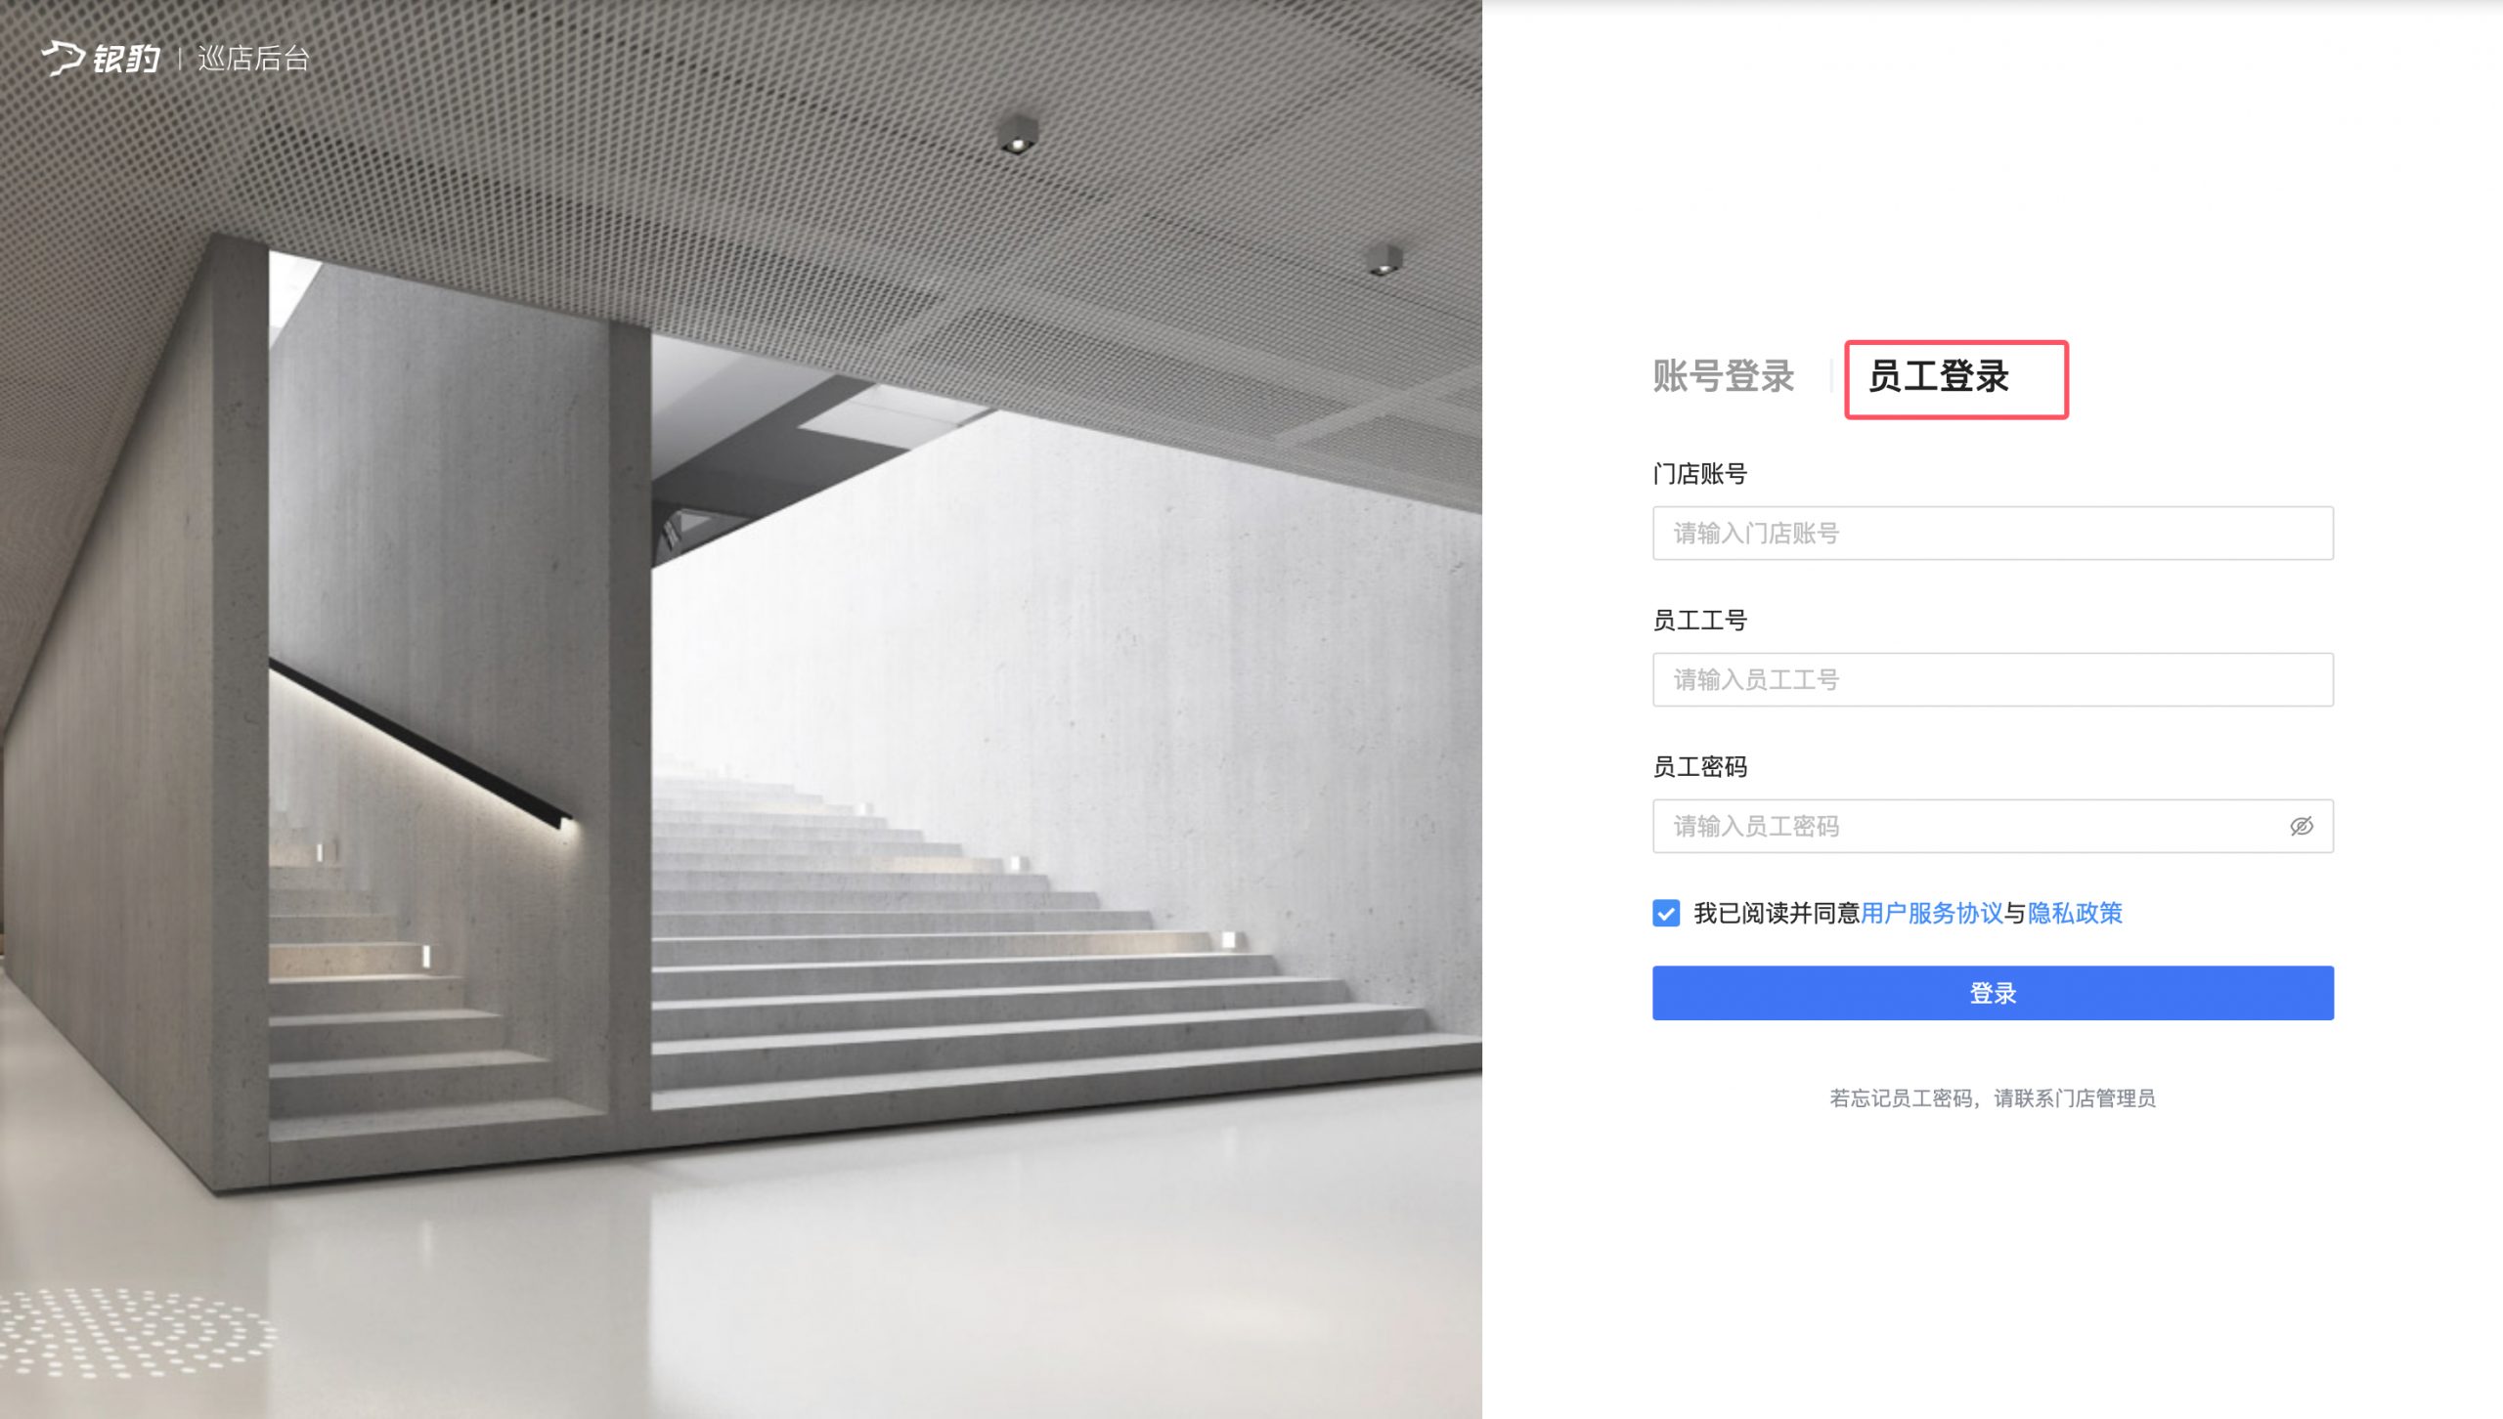Image resolution: width=2503 pixels, height=1419 pixels.
Task: Click the blue 登录 button
Action: pyautogui.click(x=1993, y=993)
